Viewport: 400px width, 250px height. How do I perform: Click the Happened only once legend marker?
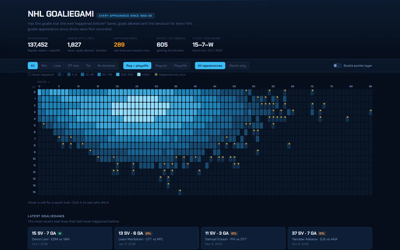[156, 75]
